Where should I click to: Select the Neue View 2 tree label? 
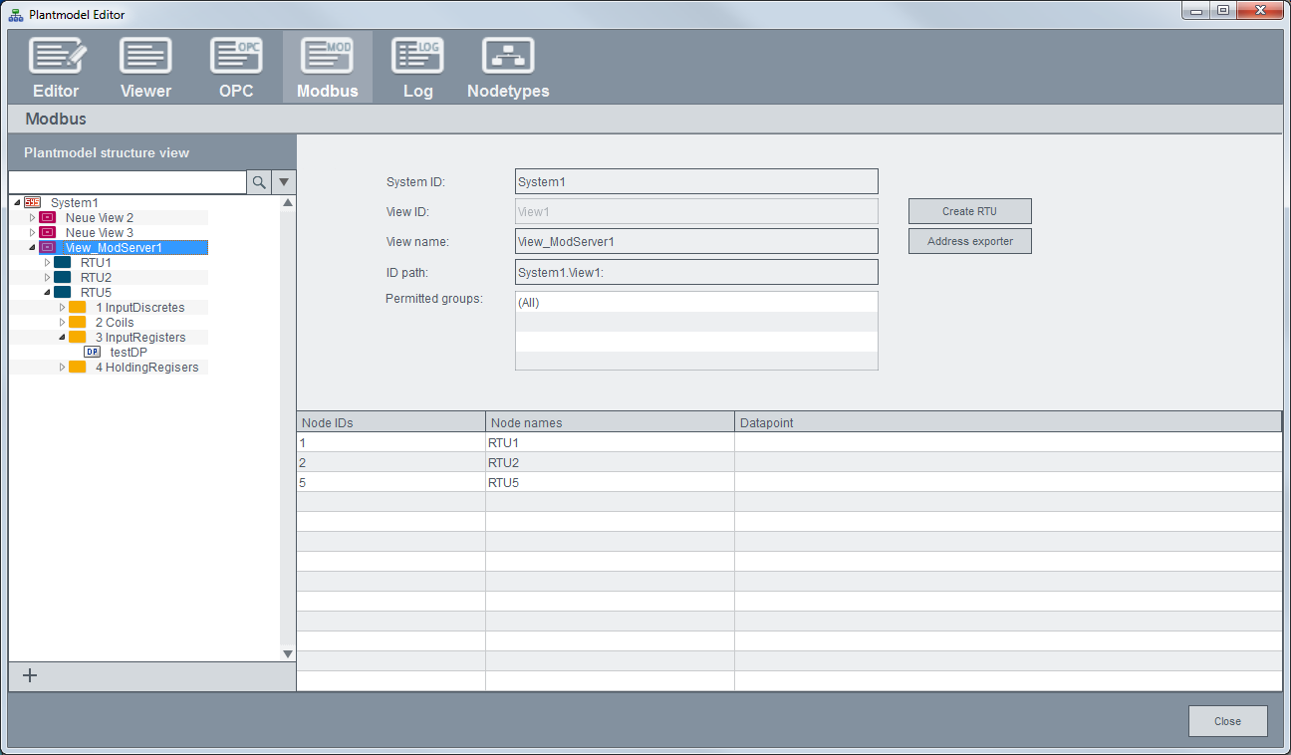99,217
